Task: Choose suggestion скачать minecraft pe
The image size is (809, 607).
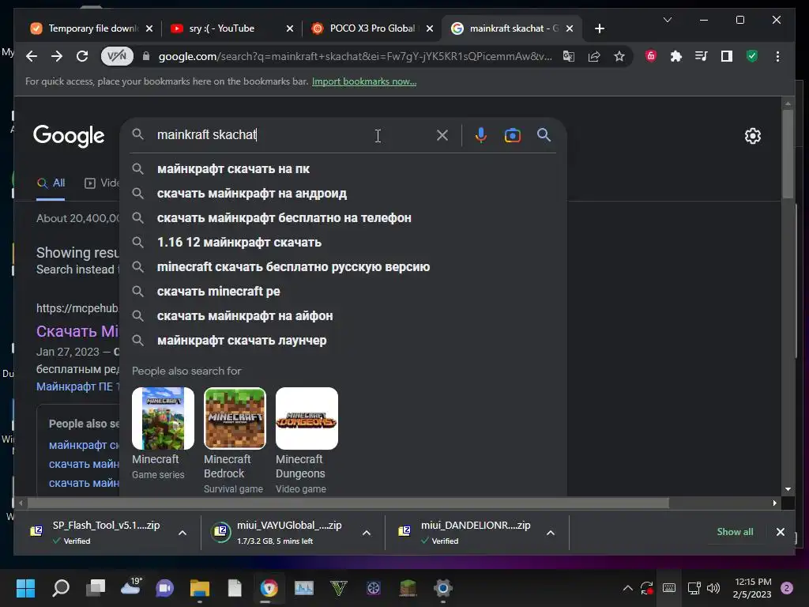Action: [343, 291]
